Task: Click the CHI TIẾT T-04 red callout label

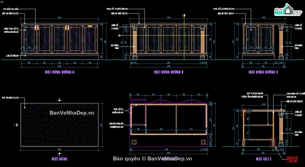Action: (x=293, y=158)
